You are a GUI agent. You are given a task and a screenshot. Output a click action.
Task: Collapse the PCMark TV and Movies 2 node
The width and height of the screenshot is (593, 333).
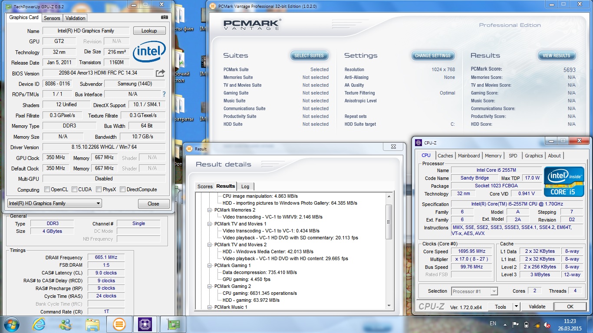click(x=210, y=245)
